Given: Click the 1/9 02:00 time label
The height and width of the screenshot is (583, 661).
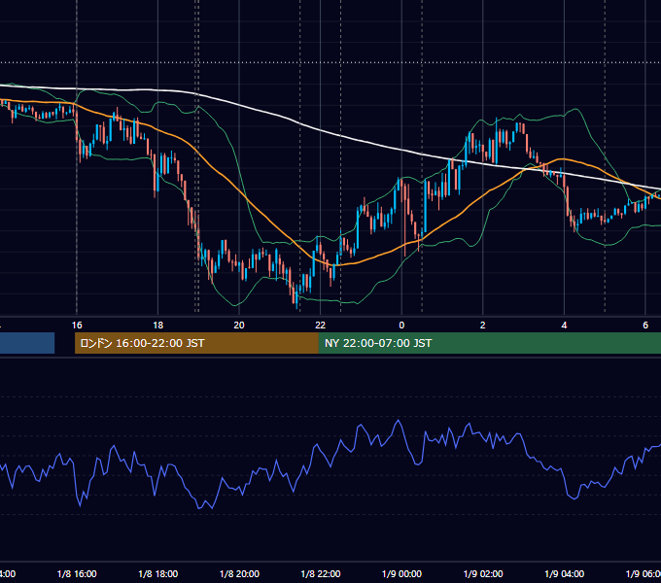Looking at the screenshot, I should tap(483, 573).
